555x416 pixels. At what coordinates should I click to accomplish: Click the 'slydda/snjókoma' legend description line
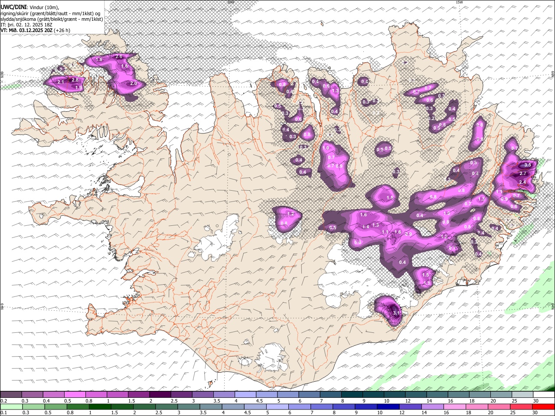[52, 19]
